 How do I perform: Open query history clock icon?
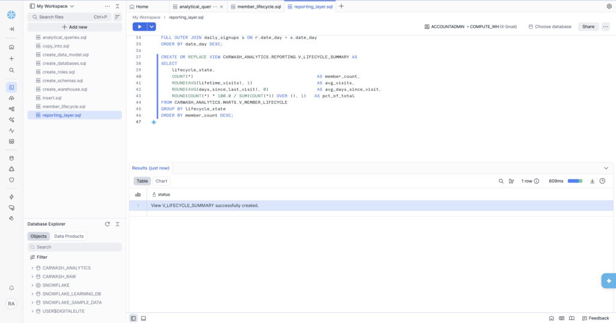click(x=602, y=181)
